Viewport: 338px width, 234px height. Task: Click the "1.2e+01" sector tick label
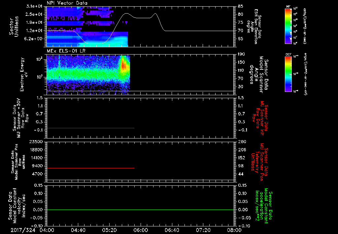pyautogui.click(x=34, y=31)
